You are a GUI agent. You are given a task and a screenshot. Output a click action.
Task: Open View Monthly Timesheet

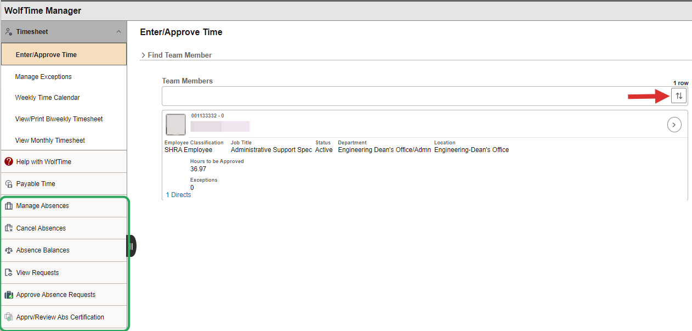64,141
